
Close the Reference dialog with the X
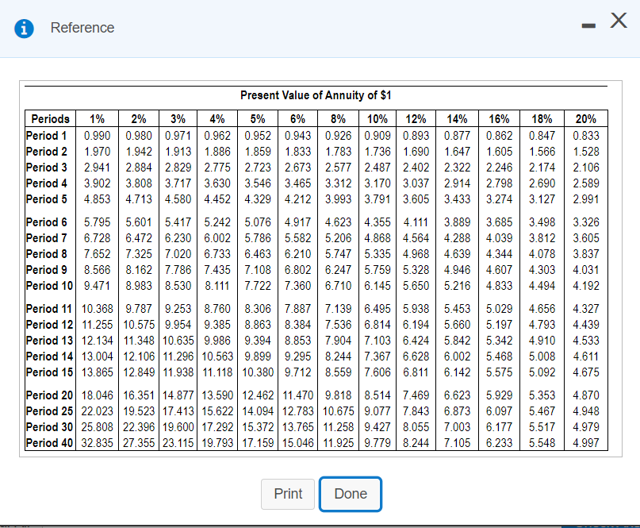[x=618, y=21]
